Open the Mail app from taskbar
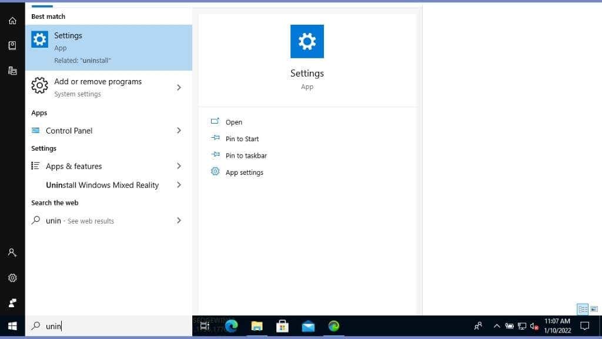The height and width of the screenshot is (339, 602). click(308, 326)
